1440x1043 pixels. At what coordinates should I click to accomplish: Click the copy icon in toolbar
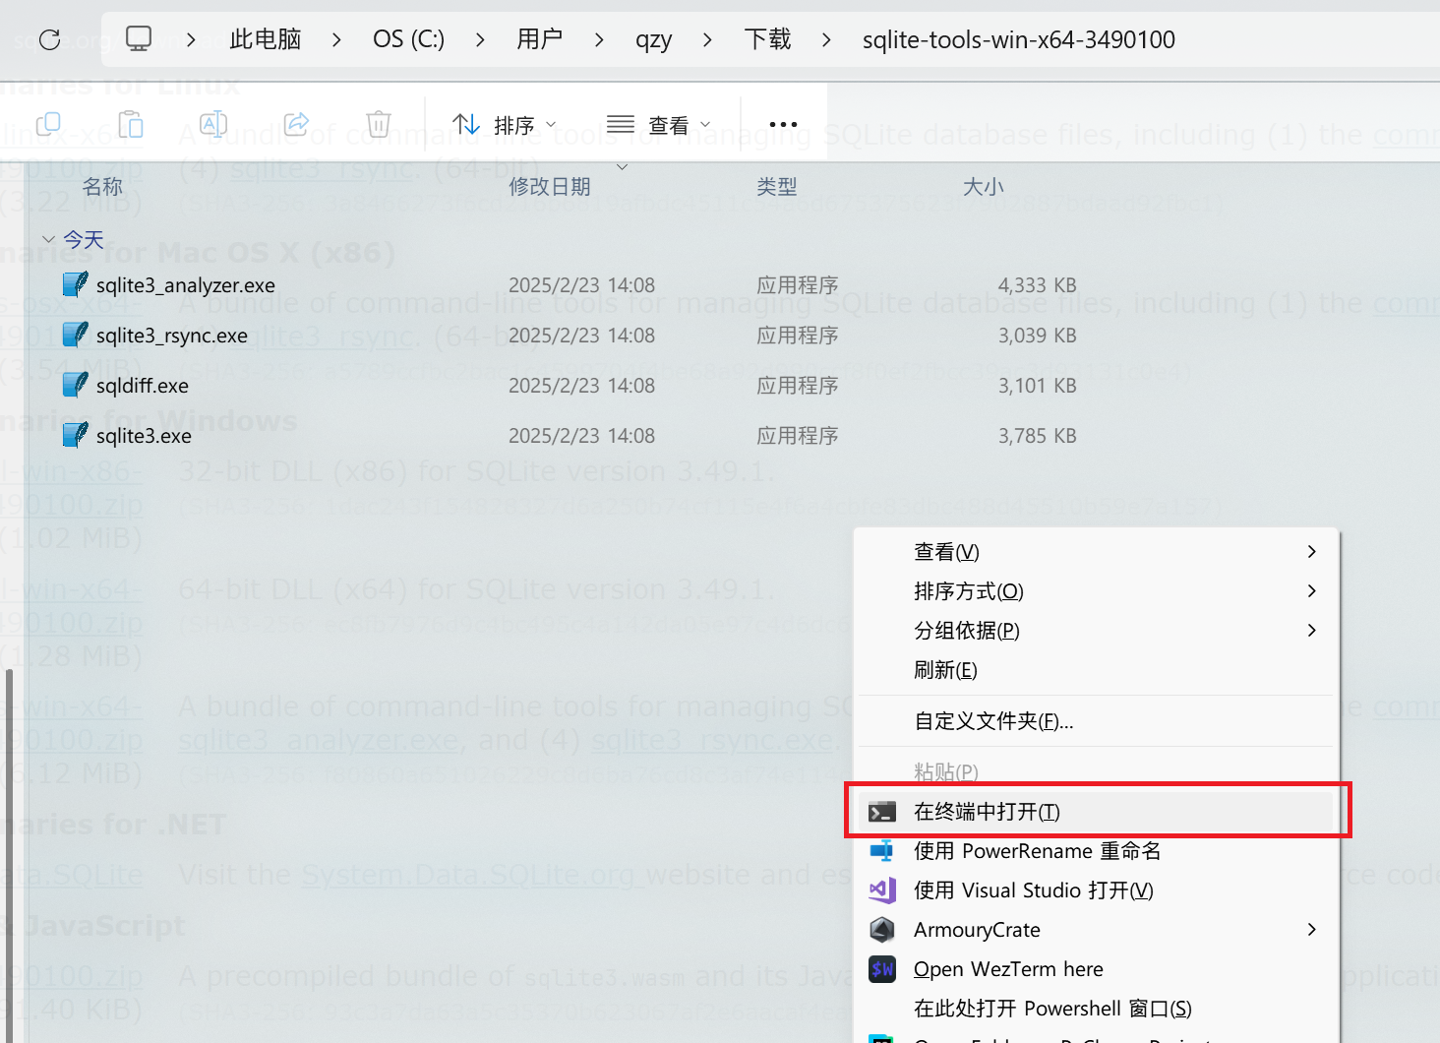48,124
